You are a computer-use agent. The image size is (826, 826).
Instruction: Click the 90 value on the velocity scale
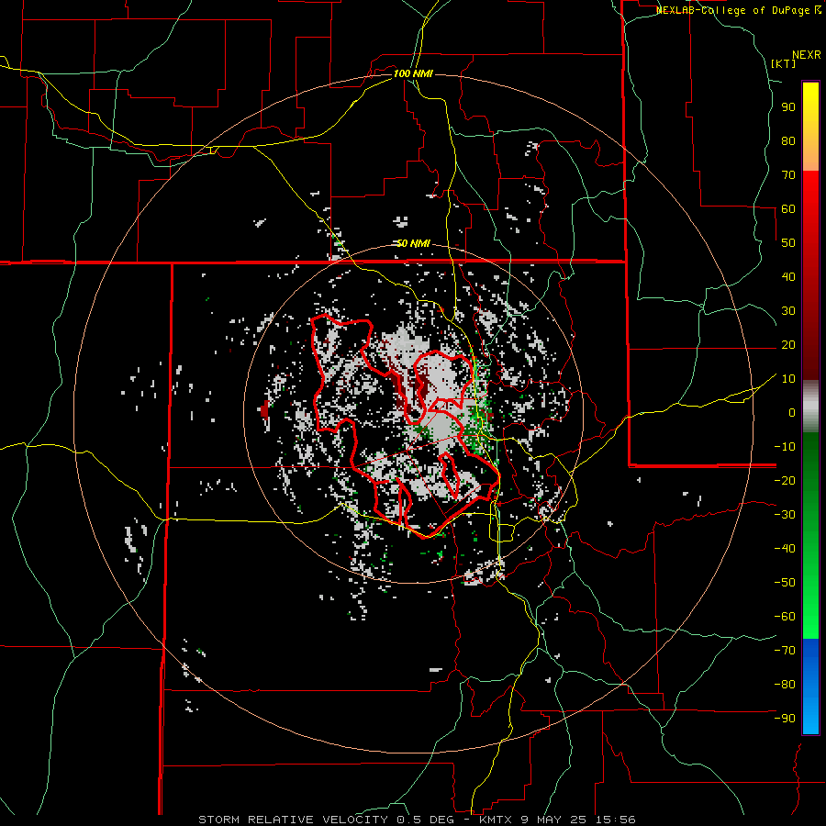pos(788,107)
